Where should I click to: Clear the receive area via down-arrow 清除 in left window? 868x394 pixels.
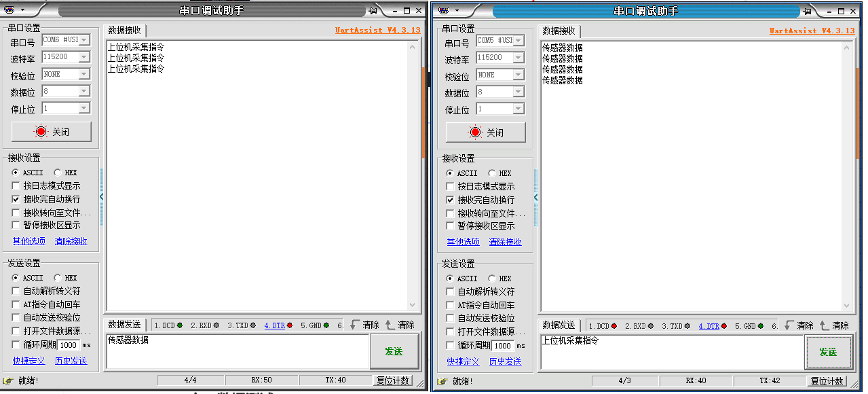364,325
